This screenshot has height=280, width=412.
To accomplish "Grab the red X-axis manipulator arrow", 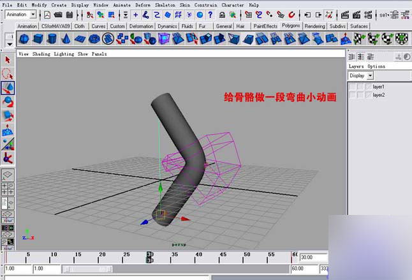I will 186,219.
